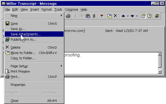Click the Paste clipboard icon
This screenshot has height=104, width=166.
pos(88,16)
